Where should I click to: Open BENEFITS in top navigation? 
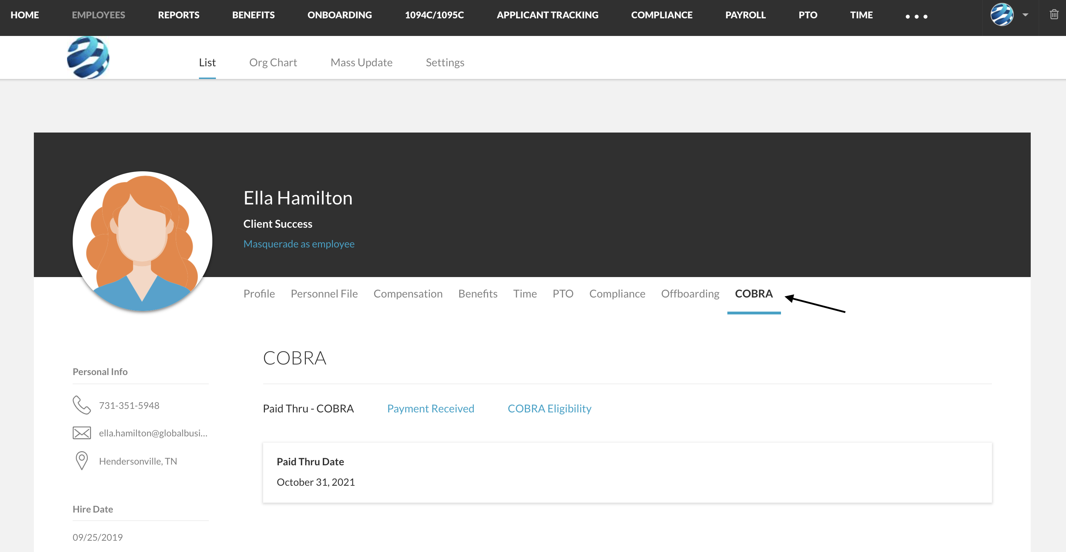pos(253,15)
